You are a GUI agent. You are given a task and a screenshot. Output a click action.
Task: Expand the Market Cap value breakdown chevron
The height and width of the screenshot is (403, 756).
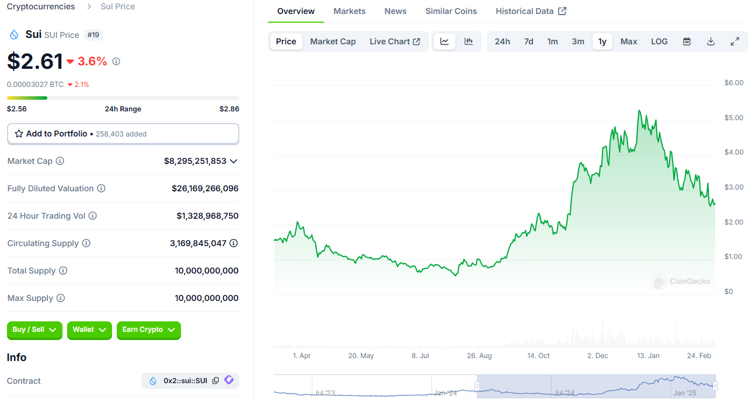tap(234, 161)
